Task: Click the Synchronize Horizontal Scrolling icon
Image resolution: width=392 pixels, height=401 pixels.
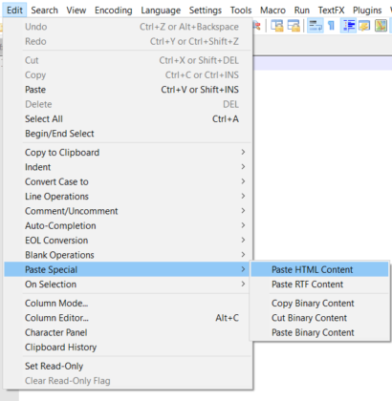Action: point(294,26)
